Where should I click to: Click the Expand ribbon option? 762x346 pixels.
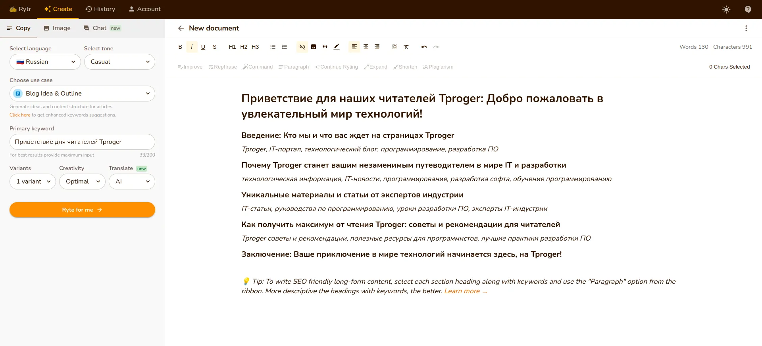pos(375,67)
